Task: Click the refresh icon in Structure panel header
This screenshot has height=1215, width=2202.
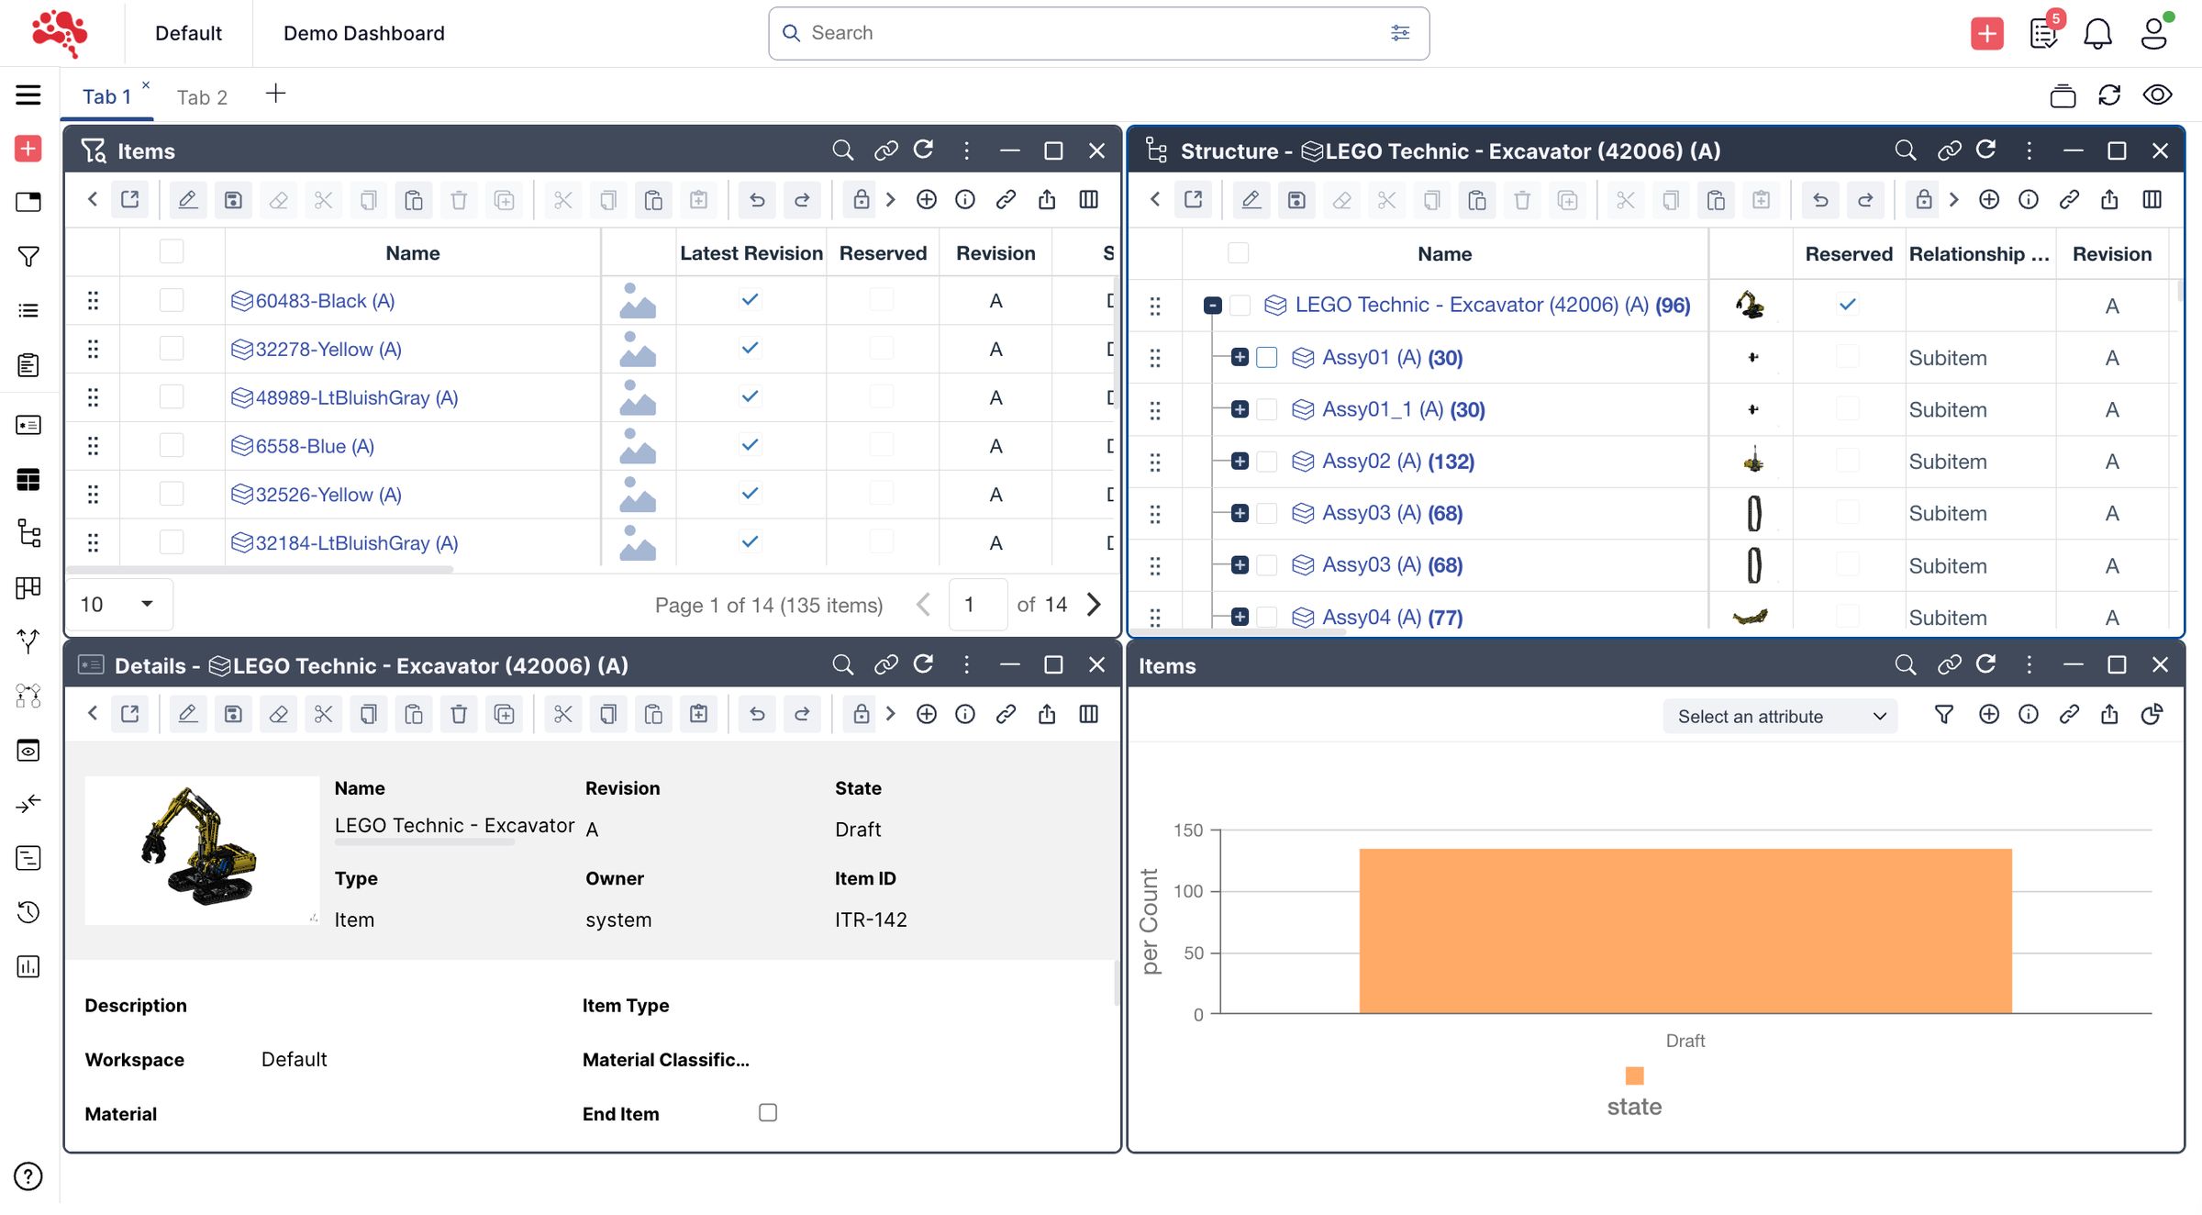Action: tap(1985, 150)
